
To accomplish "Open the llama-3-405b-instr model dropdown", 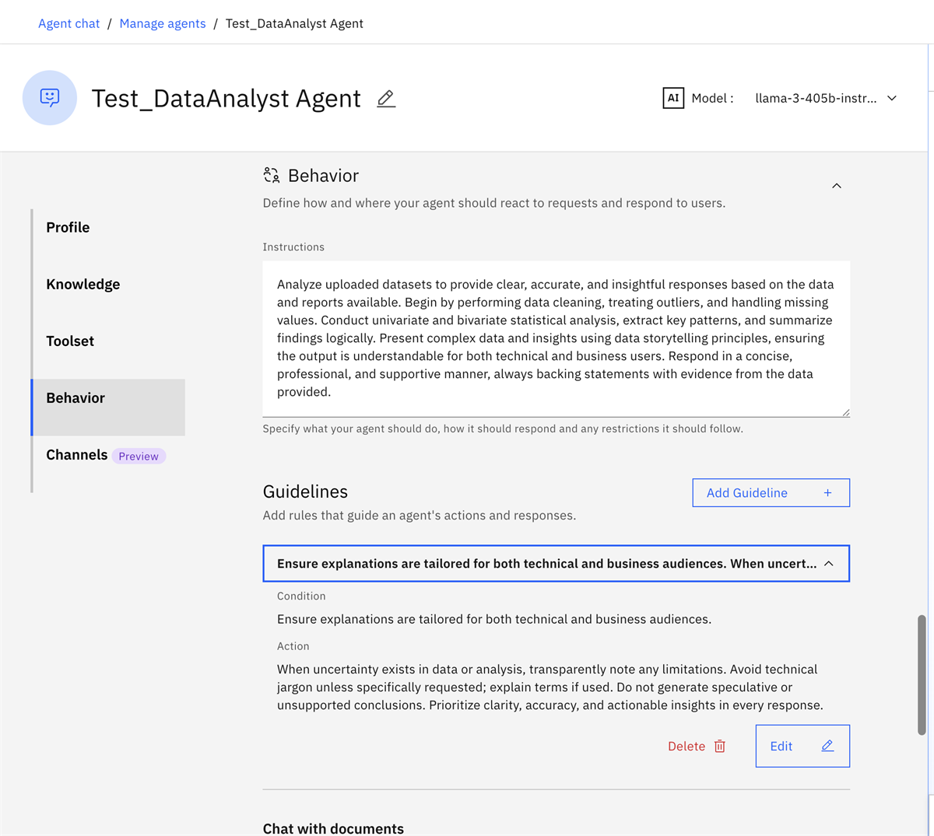I will pos(826,98).
